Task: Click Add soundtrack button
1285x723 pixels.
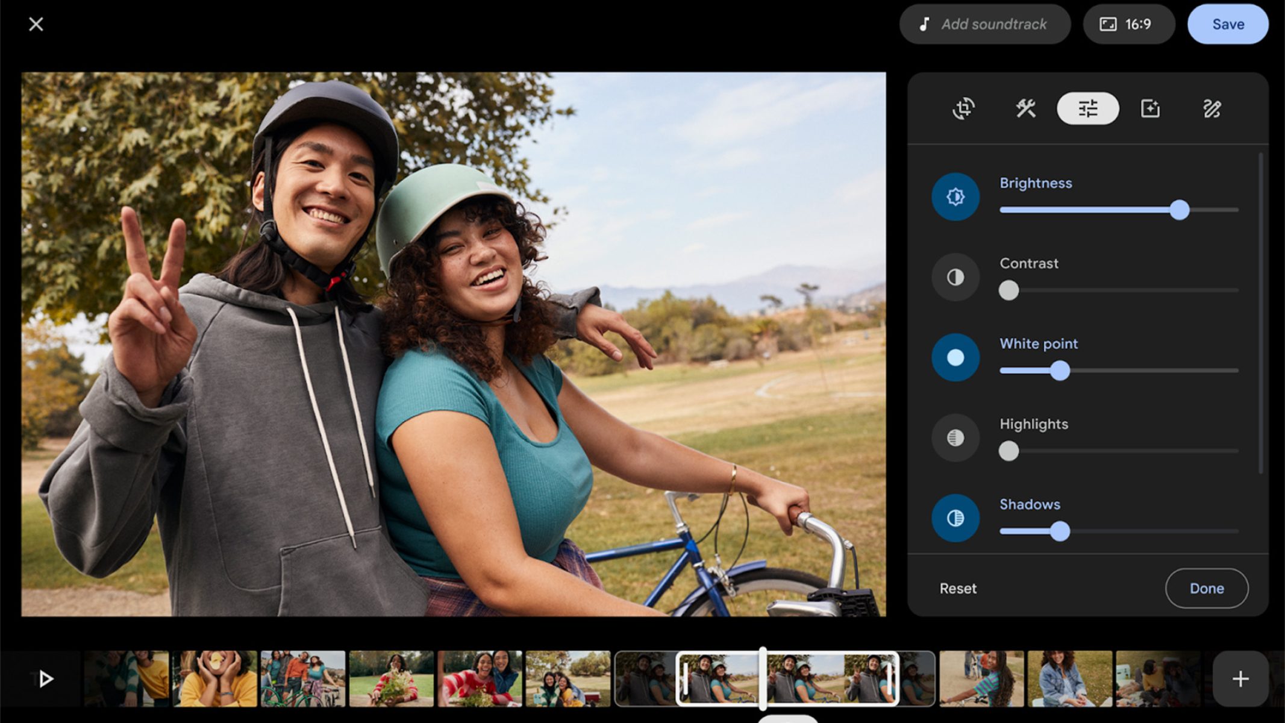Action: pyautogui.click(x=984, y=24)
